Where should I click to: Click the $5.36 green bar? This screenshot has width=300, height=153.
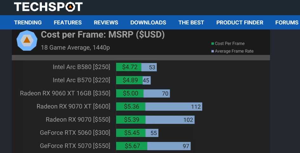point(131,106)
